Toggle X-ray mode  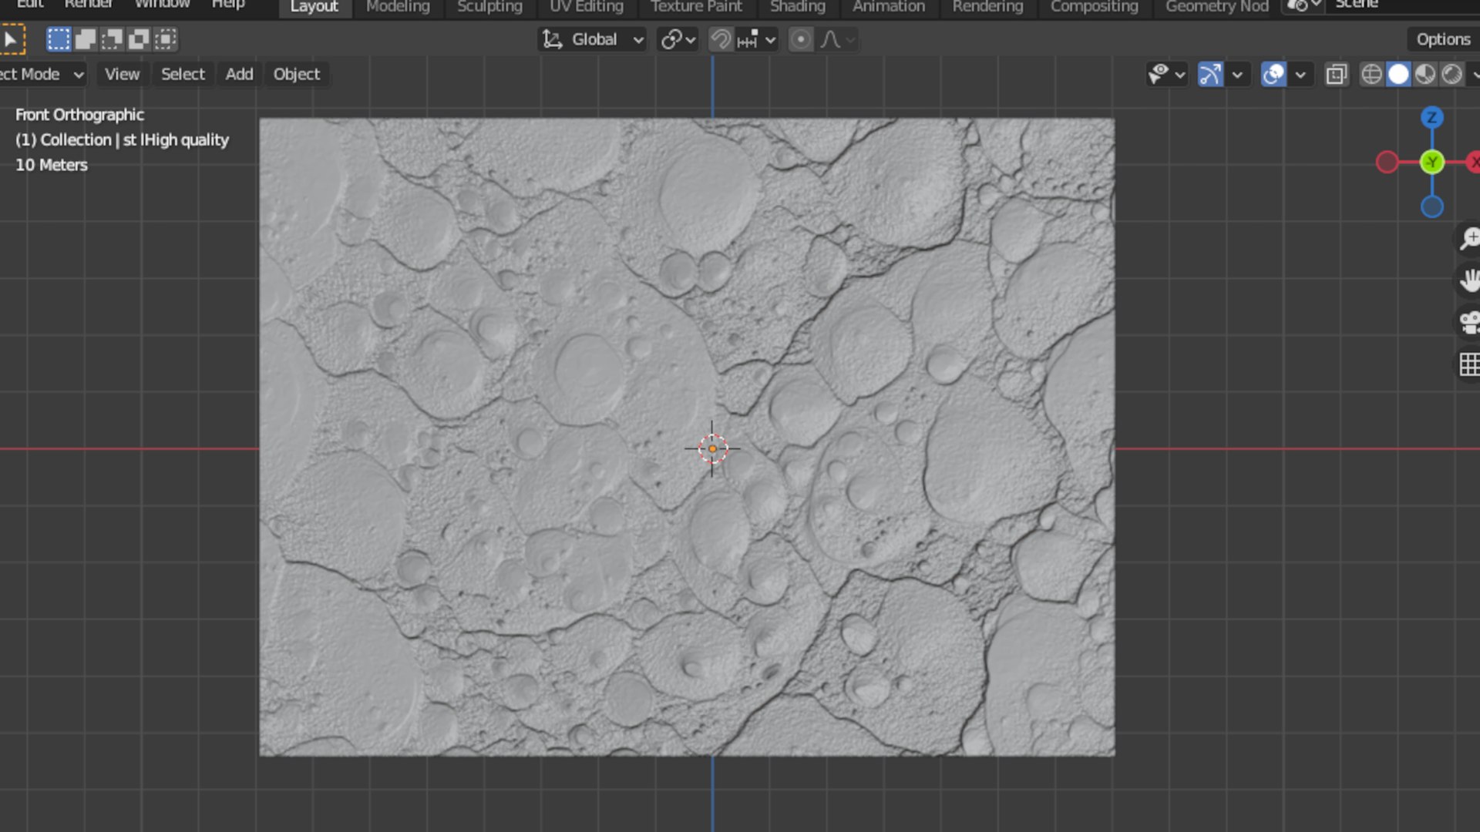coord(1337,75)
